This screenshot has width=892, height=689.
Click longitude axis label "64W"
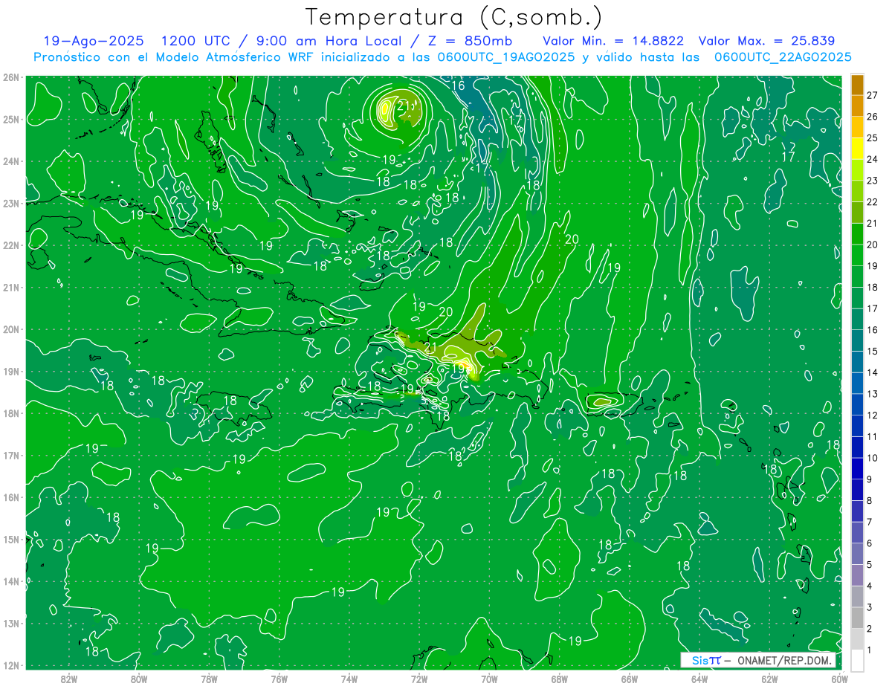click(699, 679)
